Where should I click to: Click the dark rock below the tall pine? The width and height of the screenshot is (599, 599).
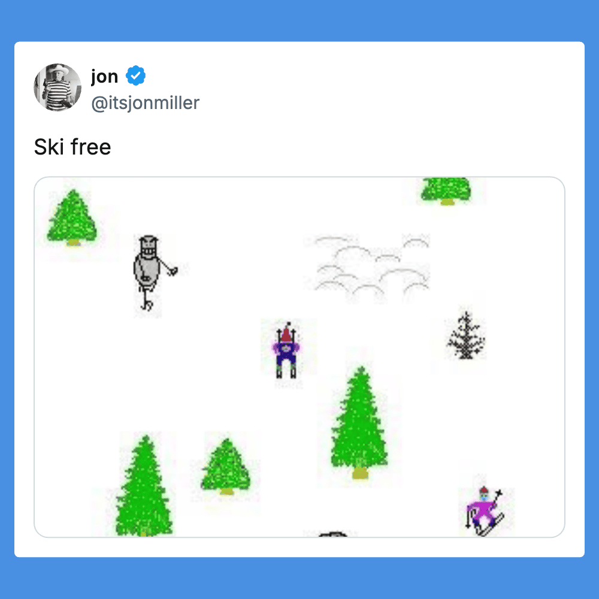(x=332, y=534)
